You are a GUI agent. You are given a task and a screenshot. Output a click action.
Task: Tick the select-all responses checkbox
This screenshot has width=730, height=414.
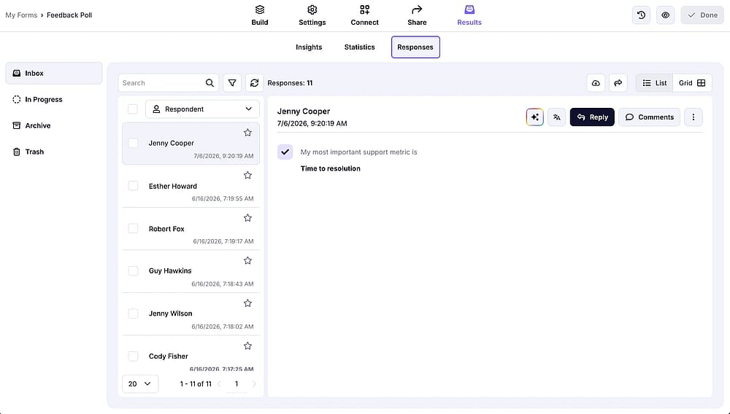pos(133,109)
